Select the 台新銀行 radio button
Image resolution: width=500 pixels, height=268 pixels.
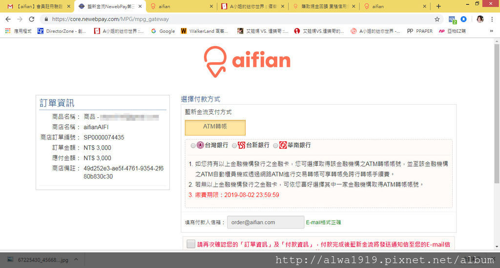(234, 146)
